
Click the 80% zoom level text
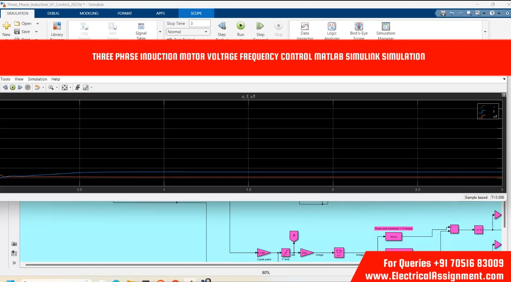click(x=266, y=273)
